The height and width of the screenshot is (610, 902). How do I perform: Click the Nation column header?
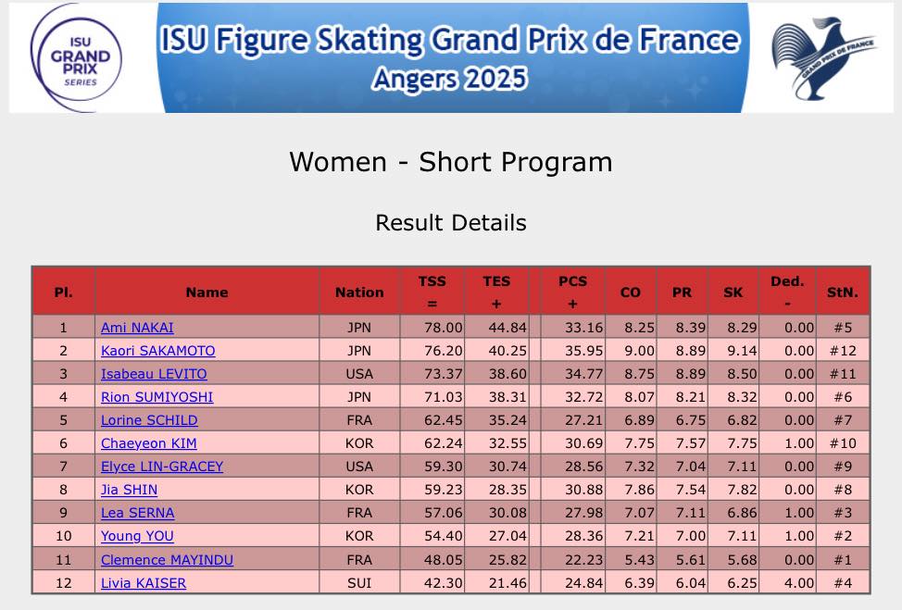click(x=359, y=292)
